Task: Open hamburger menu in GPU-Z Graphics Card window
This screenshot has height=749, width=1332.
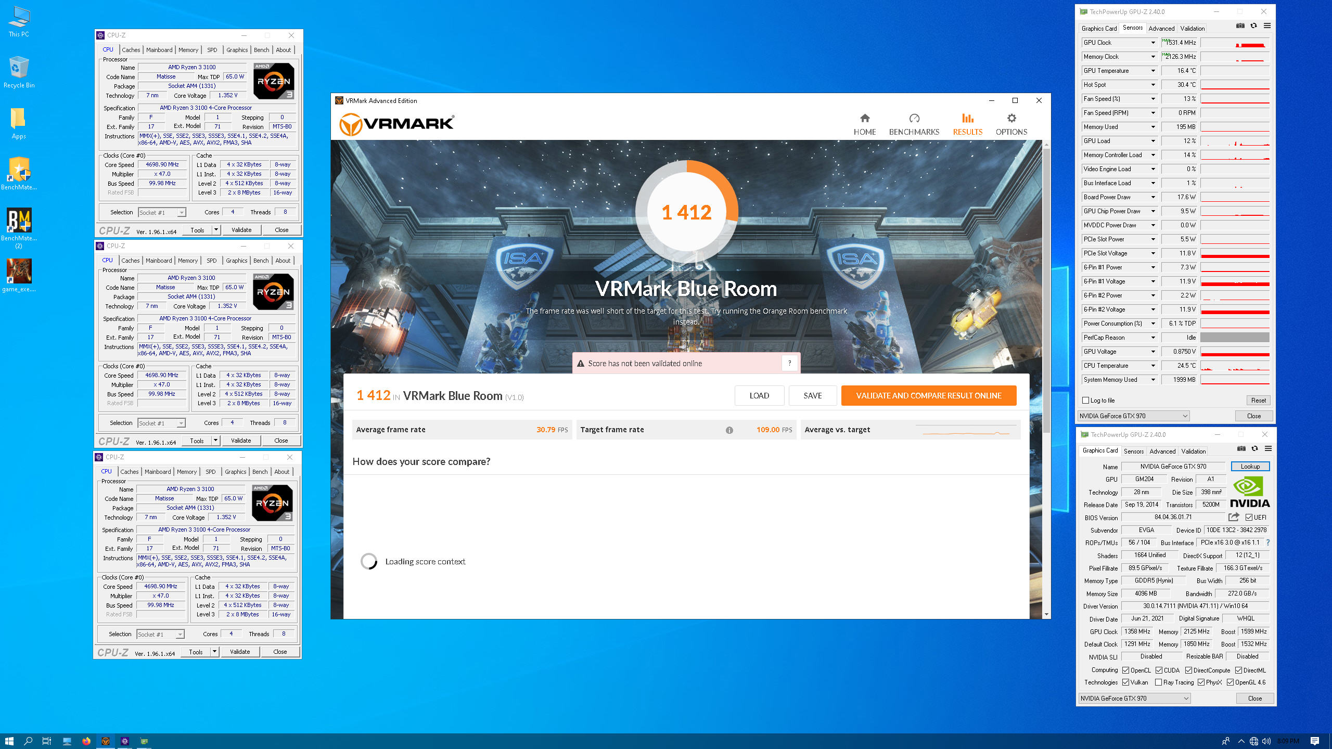Action: [1268, 449]
